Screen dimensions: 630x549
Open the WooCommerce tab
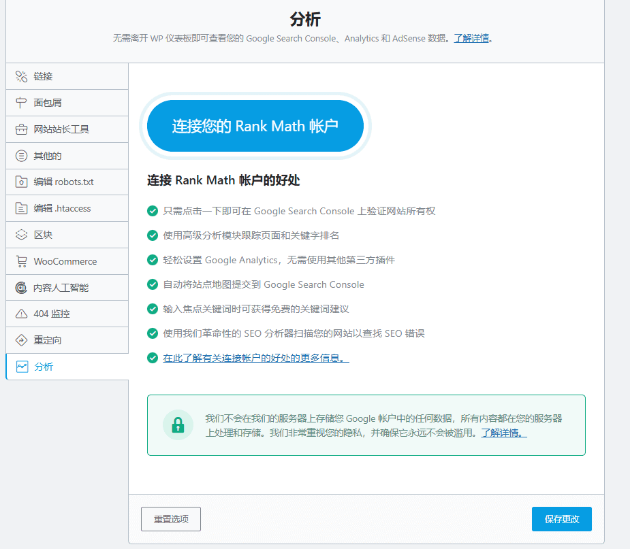(67, 261)
